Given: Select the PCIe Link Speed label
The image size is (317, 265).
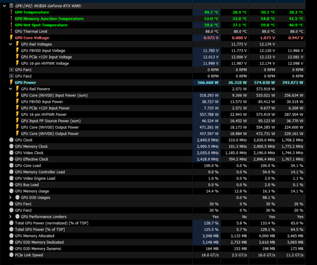Looking at the screenshot, I should pyautogui.click(x=29, y=255).
